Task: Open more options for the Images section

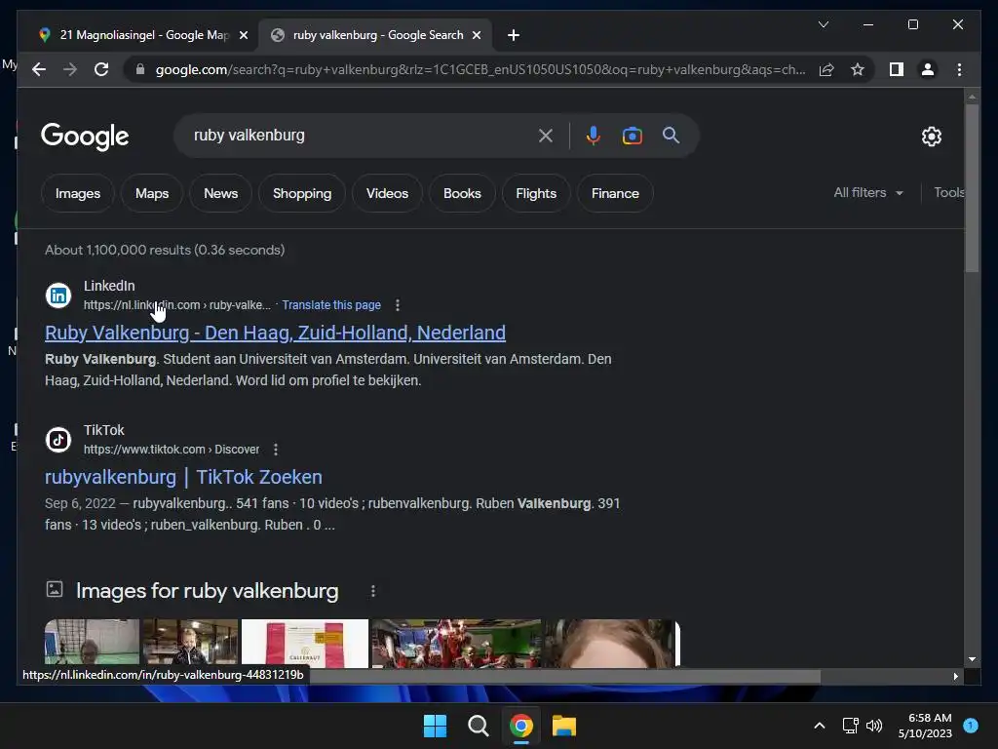Action: [373, 592]
